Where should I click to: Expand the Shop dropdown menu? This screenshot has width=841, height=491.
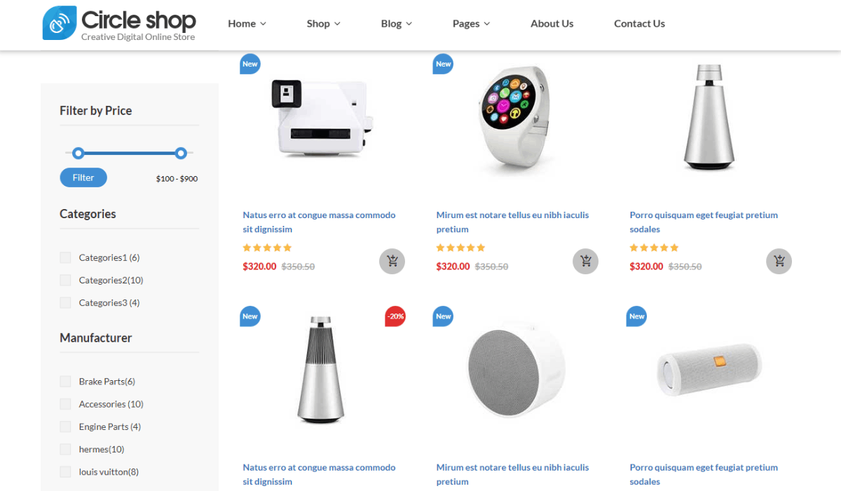[x=323, y=23]
